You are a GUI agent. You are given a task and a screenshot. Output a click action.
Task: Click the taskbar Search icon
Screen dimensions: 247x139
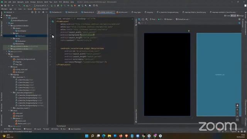coord(93,136)
